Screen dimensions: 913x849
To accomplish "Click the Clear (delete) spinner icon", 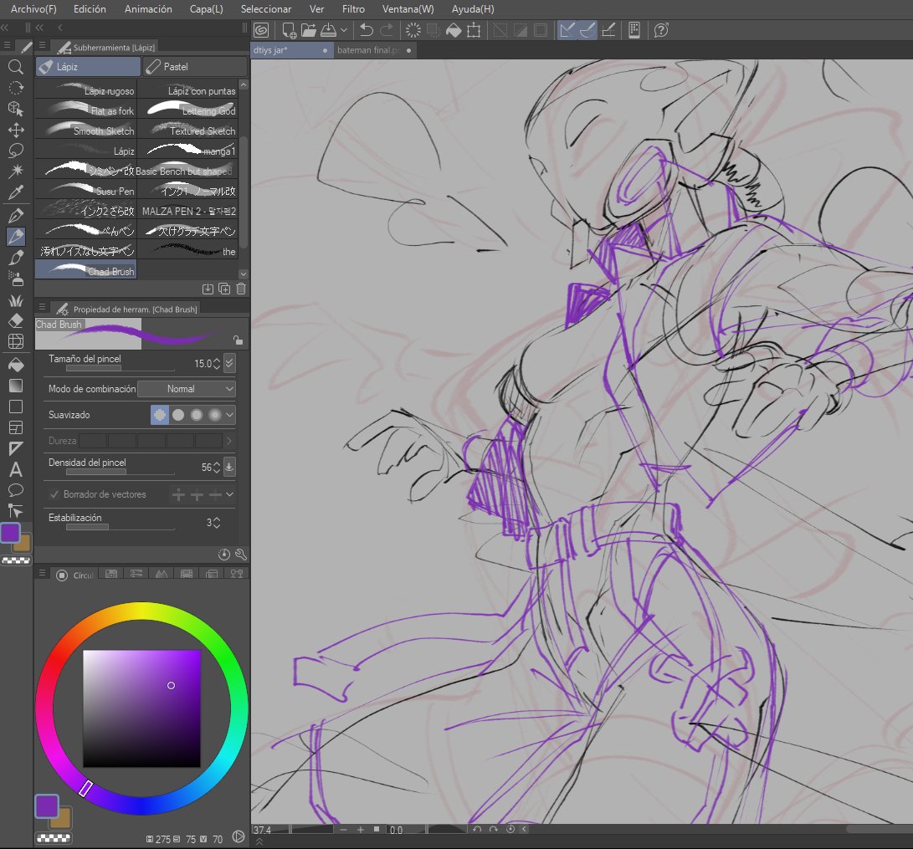I will click(x=413, y=30).
